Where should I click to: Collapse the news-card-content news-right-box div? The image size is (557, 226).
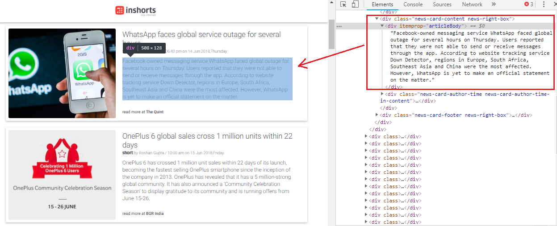click(377, 19)
